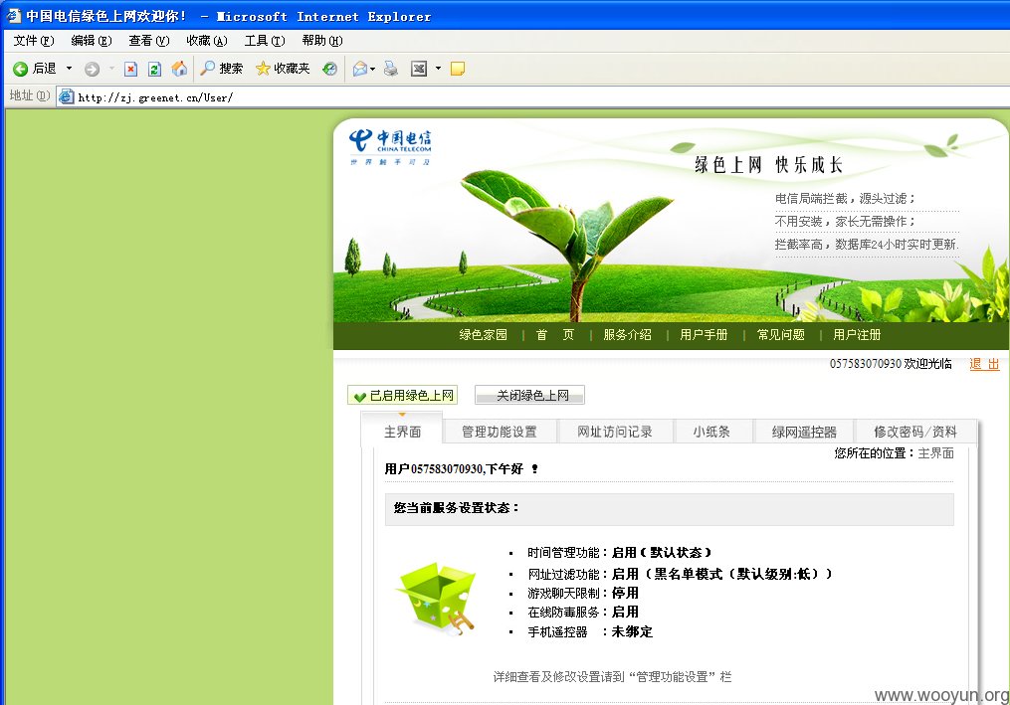
Task: Click the Mail envelope icon
Action: click(x=360, y=69)
